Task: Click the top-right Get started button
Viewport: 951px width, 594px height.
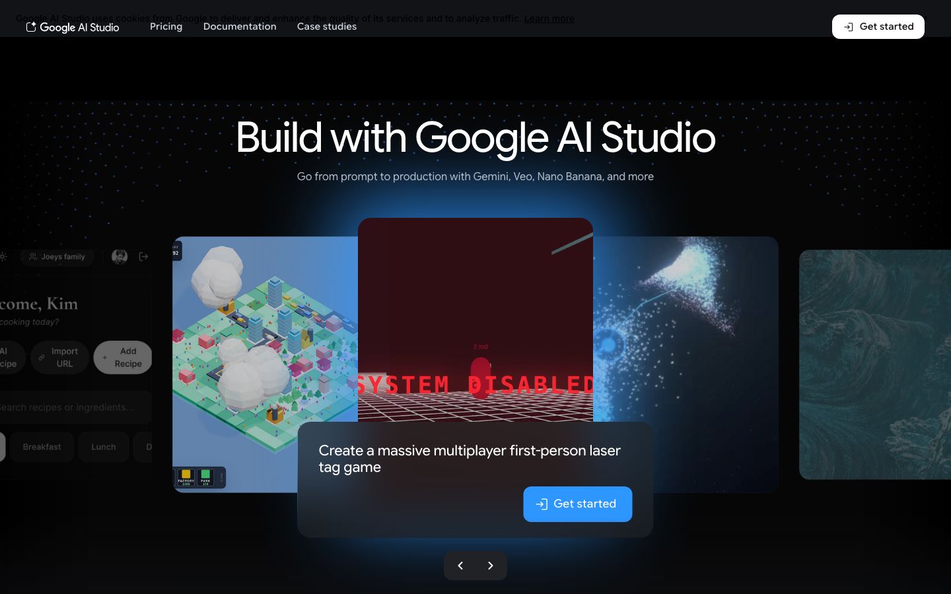Action: click(878, 26)
